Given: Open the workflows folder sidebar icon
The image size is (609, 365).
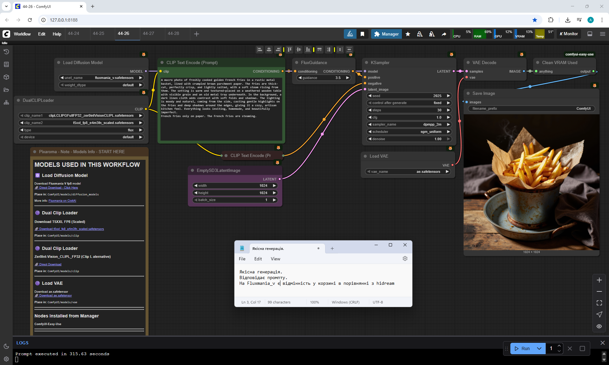Looking at the screenshot, I should click(x=6, y=90).
